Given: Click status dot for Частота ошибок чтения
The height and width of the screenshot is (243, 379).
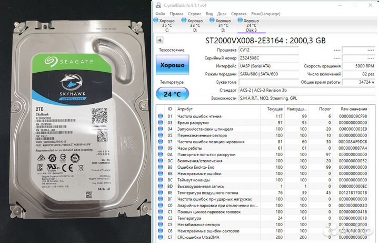Looking at the screenshot, I should point(160,116).
